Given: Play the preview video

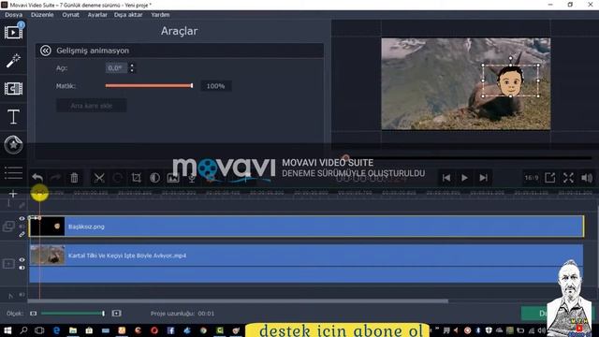Looking at the screenshot, I should 464,178.
